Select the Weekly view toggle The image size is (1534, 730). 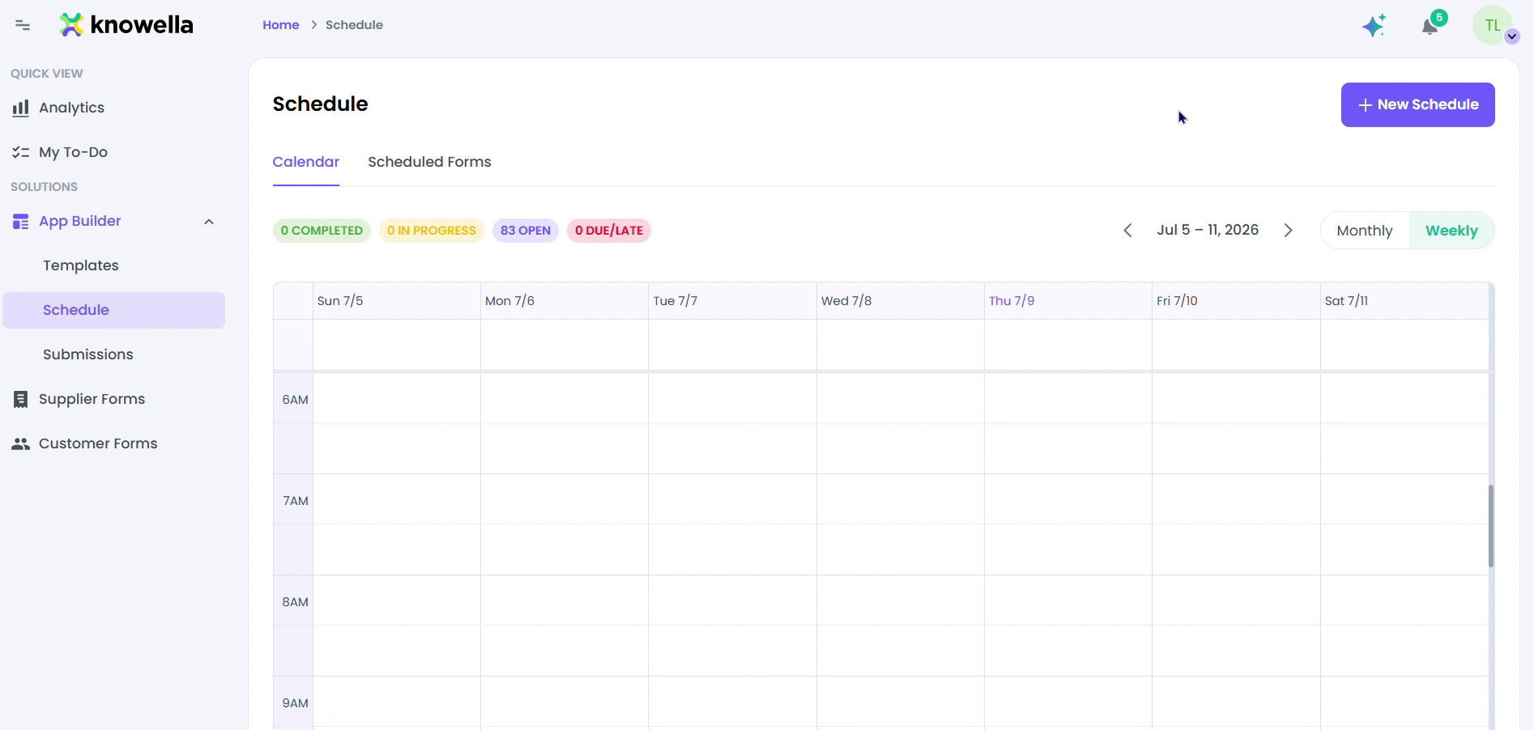click(x=1451, y=231)
